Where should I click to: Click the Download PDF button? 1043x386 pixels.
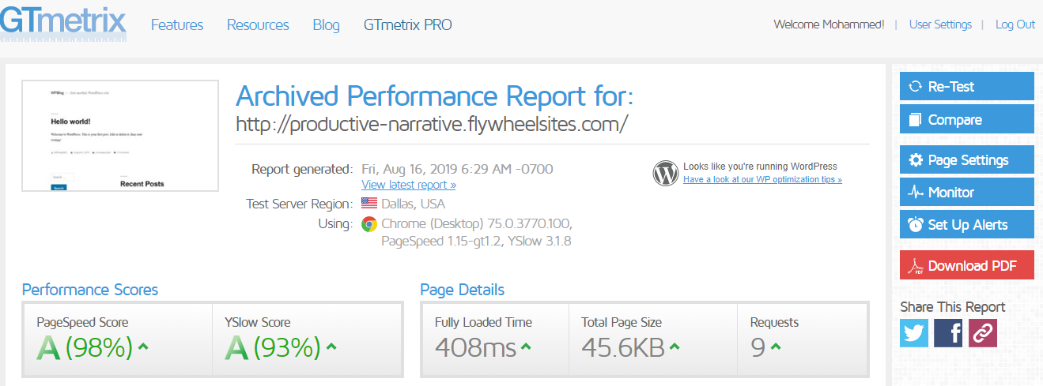(x=967, y=265)
